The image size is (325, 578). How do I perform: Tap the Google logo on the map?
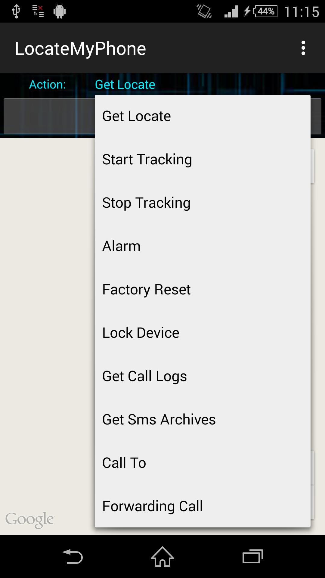click(29, 519)
